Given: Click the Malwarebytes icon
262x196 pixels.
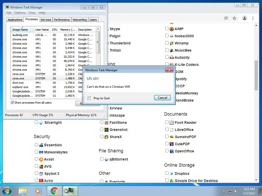Looking at the screenshot, I should pyautogui.click(x=41, y=152).
